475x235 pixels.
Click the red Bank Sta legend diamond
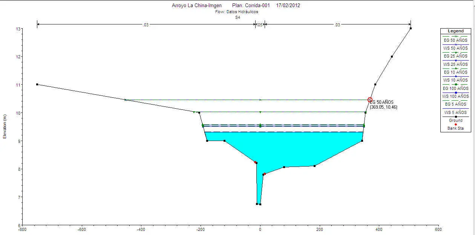point(456,124)
